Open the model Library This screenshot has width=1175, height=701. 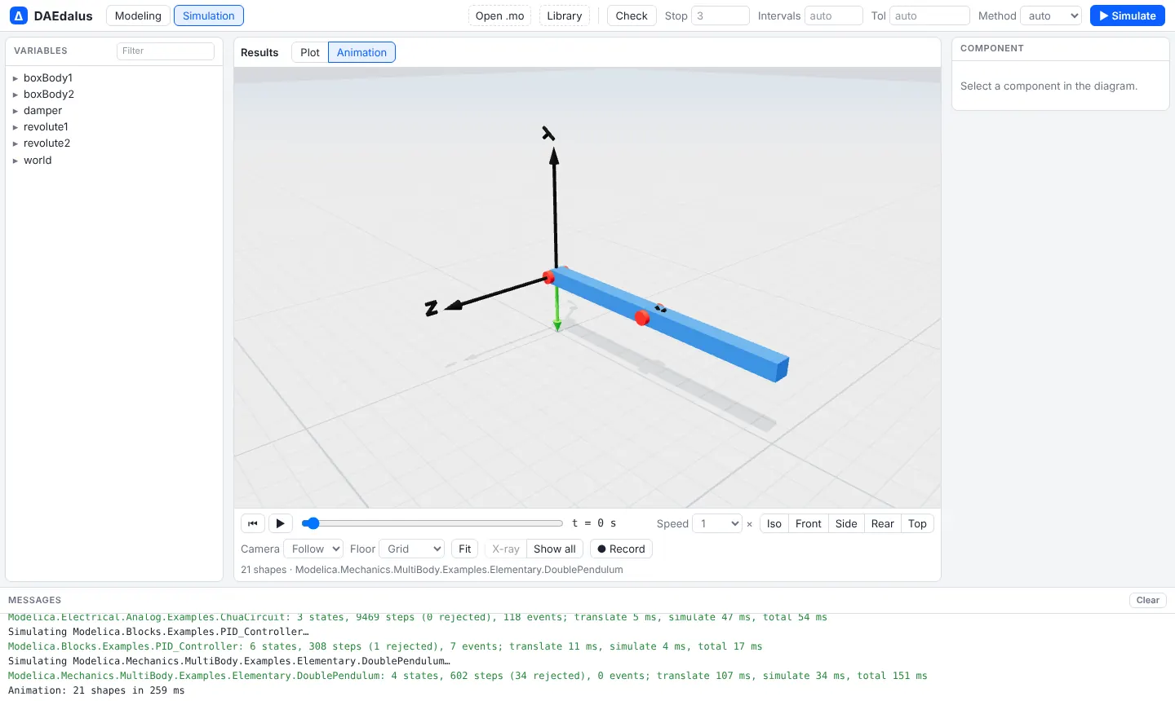[565, 15]
